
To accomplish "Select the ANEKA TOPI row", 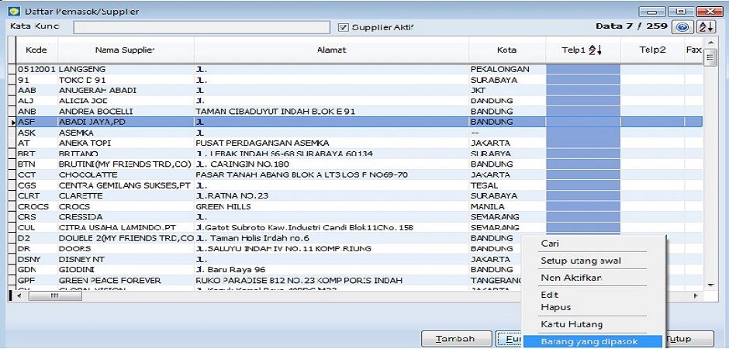I will (359, 143).
